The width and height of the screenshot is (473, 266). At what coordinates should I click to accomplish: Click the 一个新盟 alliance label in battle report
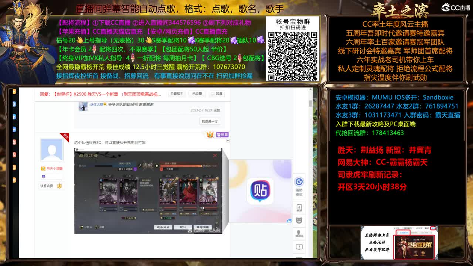tap(169, 169)
